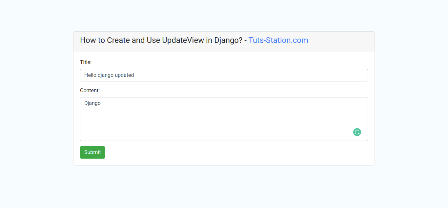The width and height of the screenshot is (448, 208).
Task: Open the Tuts-Station.com link
Action: 278,40
